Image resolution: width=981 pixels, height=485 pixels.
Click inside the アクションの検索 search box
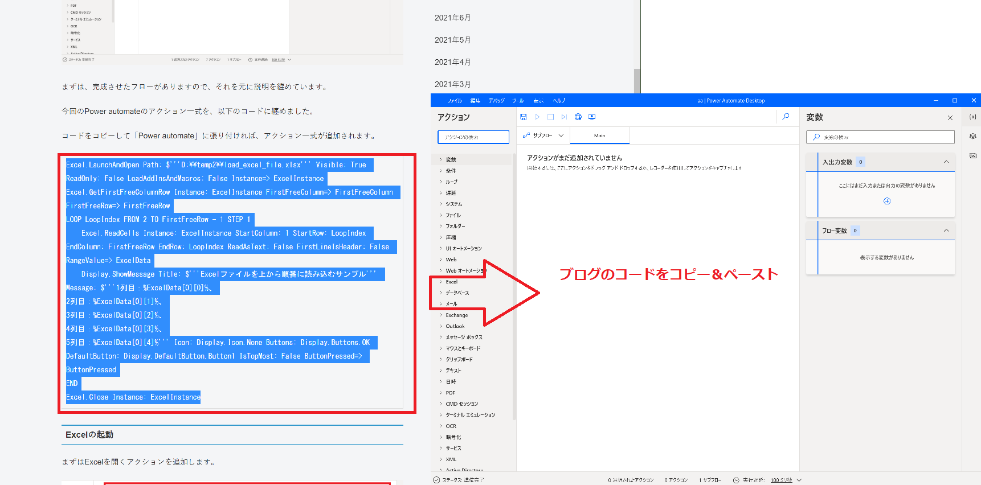click(473, 137)
